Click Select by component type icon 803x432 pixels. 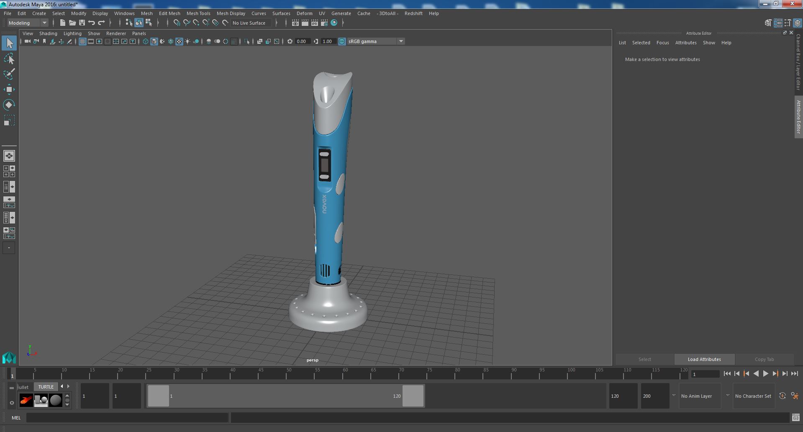click(149, 23)
